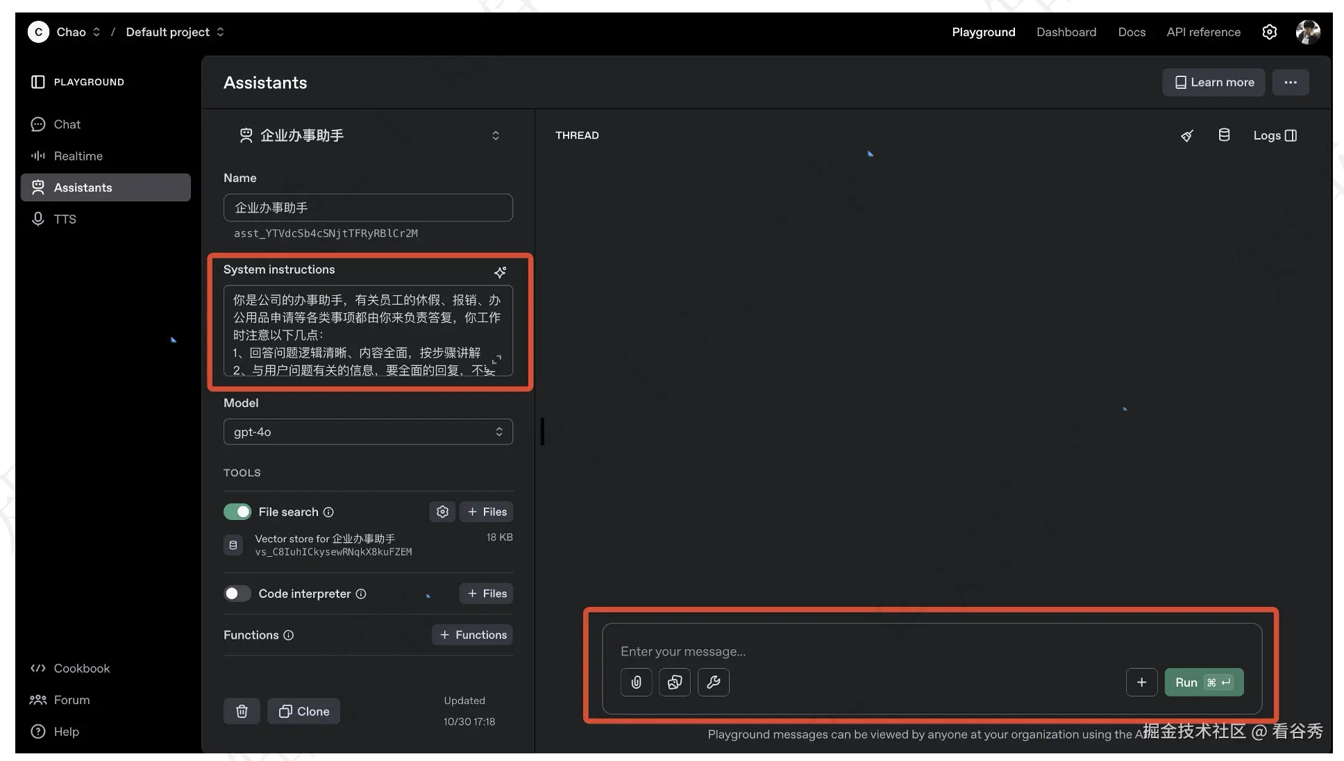This screenshot has height=761, width=1344.
Task: Open the 企业办事助手 assistant selector
Action: (x=368, y=135)
